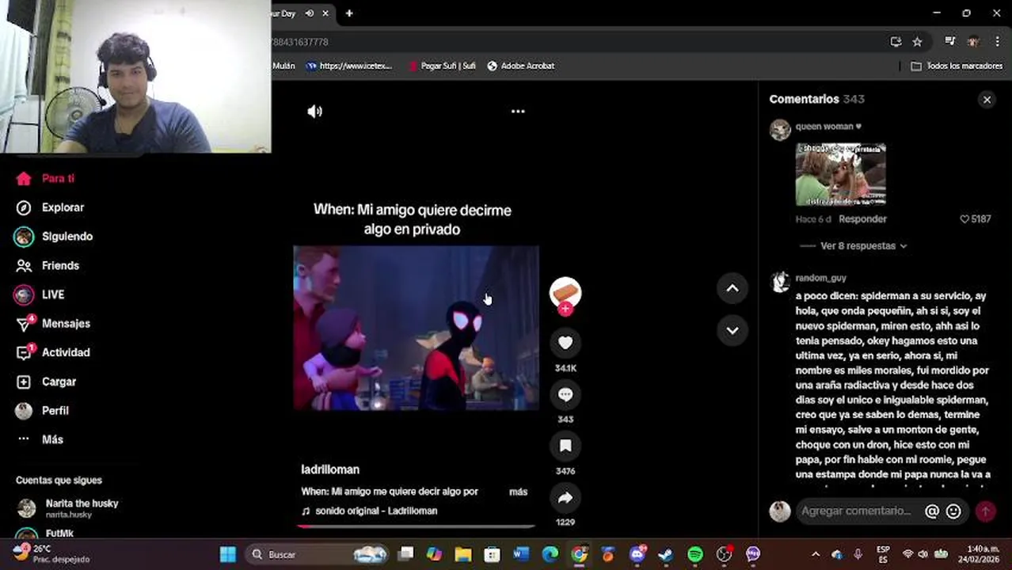Open the emoji picker in comment box
Viewport: 1012px width, 570px height.
(953, 511)
